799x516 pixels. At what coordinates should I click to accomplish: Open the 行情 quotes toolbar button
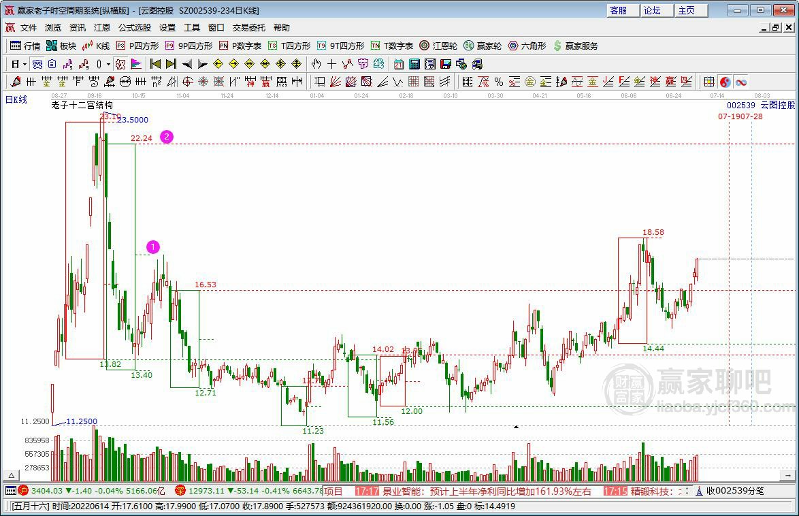point(25,46)
